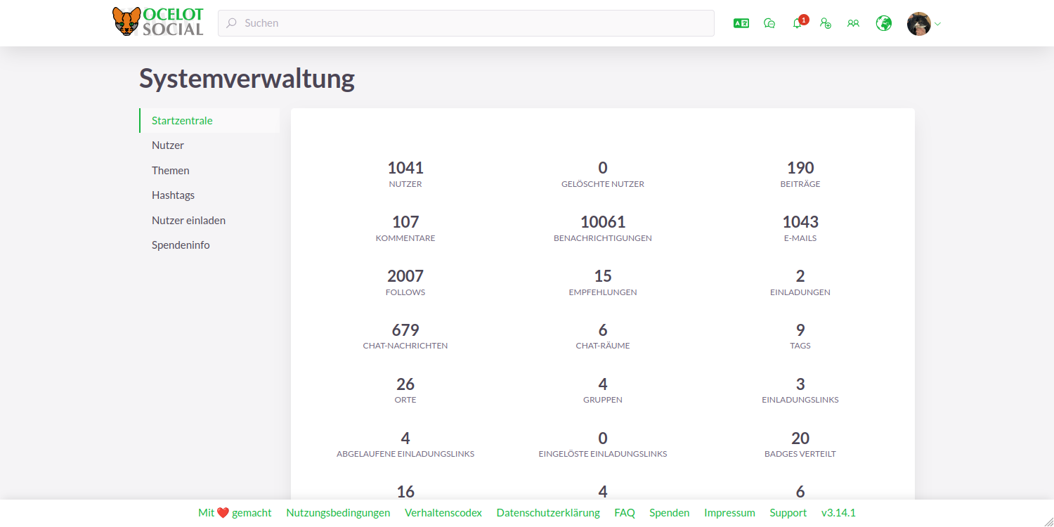Screen dimensions: 1054x527
Task: Open the profile avatar image
Action: click(x=918, y=23)
